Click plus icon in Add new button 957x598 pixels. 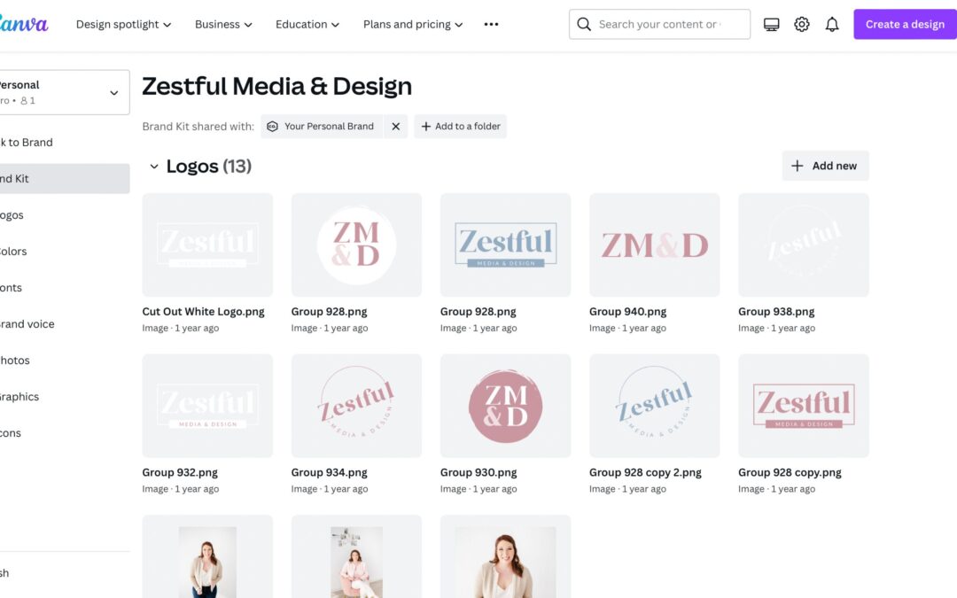click(797, 166)
